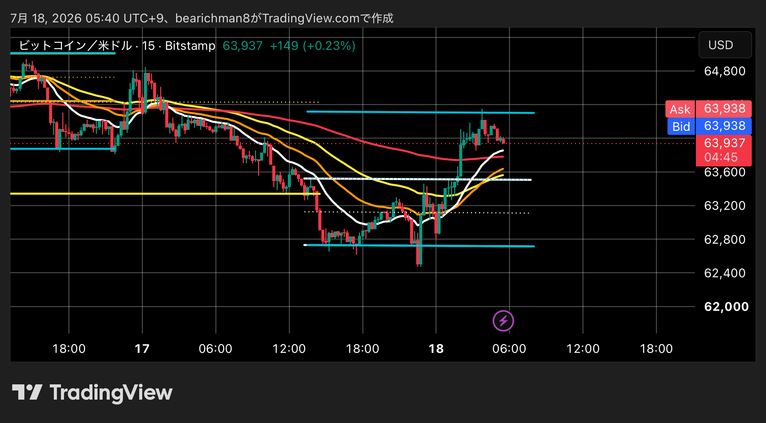Click the Bitstamp exchange name in title
Viewport: 766px width, 423px height.
[190, 45]
